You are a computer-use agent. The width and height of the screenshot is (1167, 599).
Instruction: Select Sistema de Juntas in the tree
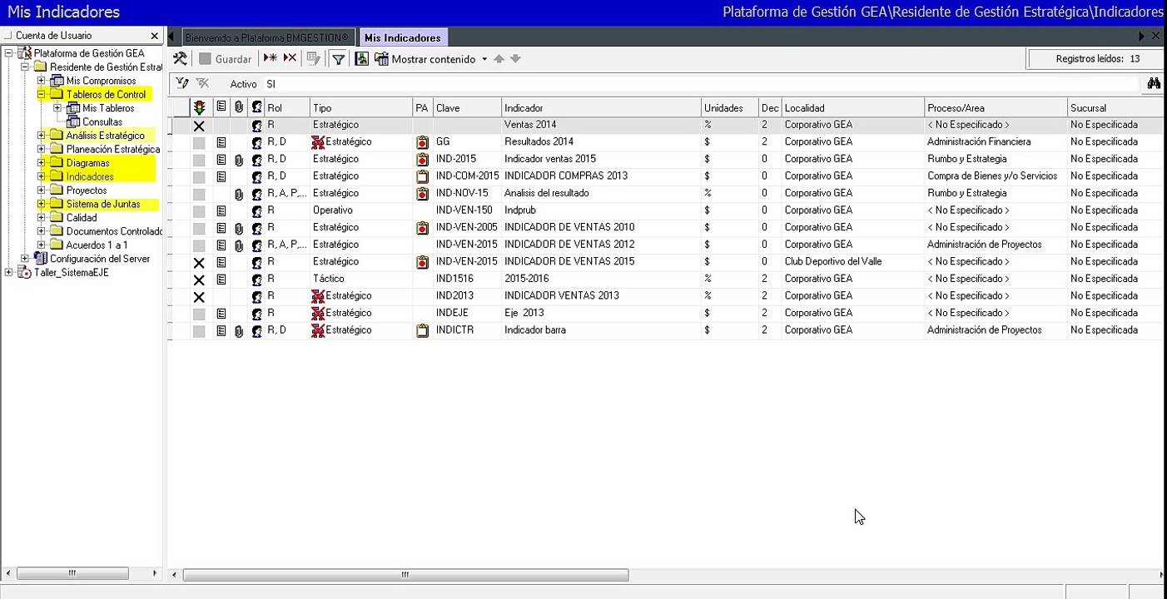103,204
